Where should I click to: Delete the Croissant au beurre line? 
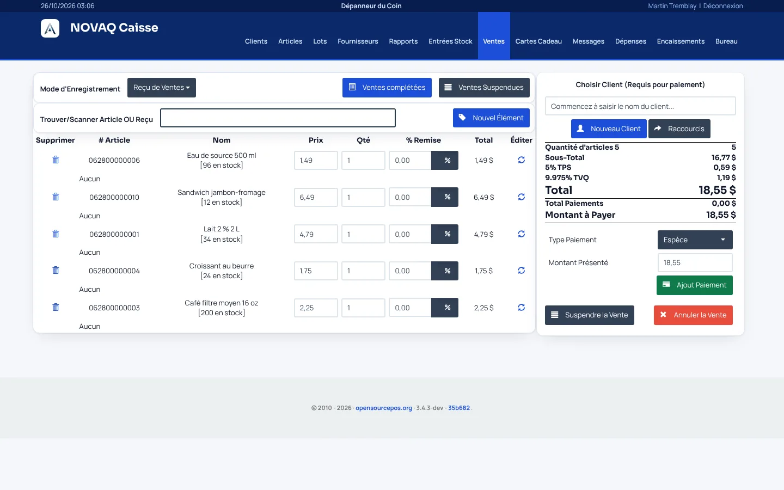click(56, 270)
